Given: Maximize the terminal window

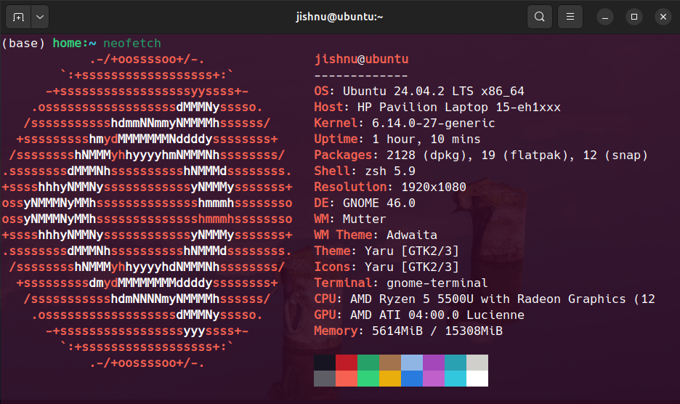Looking at the screenshot, I should pos(634,17).
